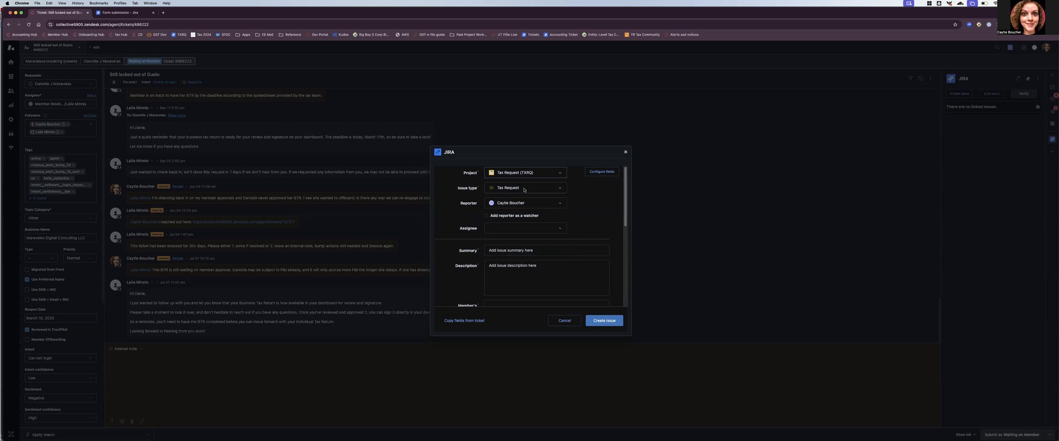Click Link issue in JIRA panel
1059x441 pixels.
991,94
